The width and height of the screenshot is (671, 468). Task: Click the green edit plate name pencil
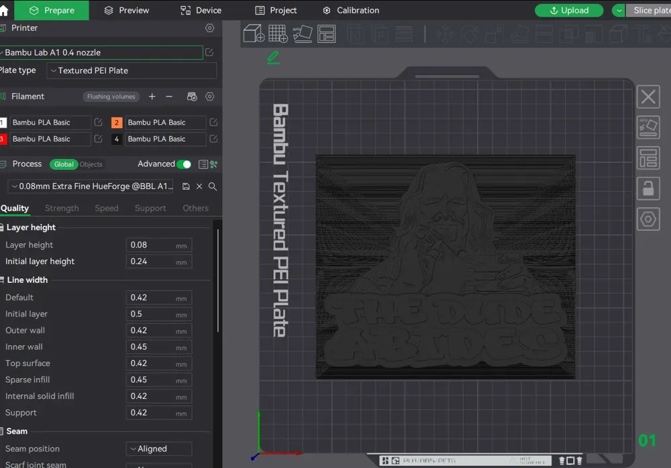274,58
